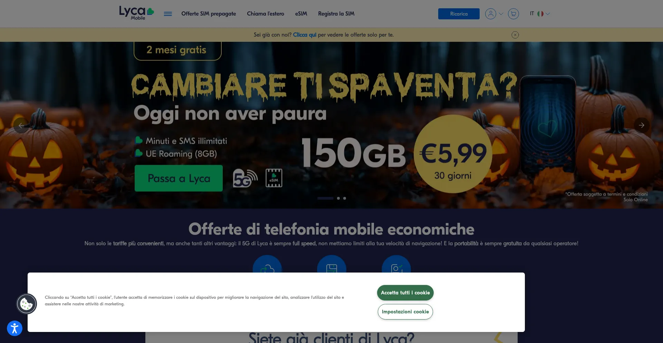Click the user account icon
663x343 pixels.
pos(490,14)
